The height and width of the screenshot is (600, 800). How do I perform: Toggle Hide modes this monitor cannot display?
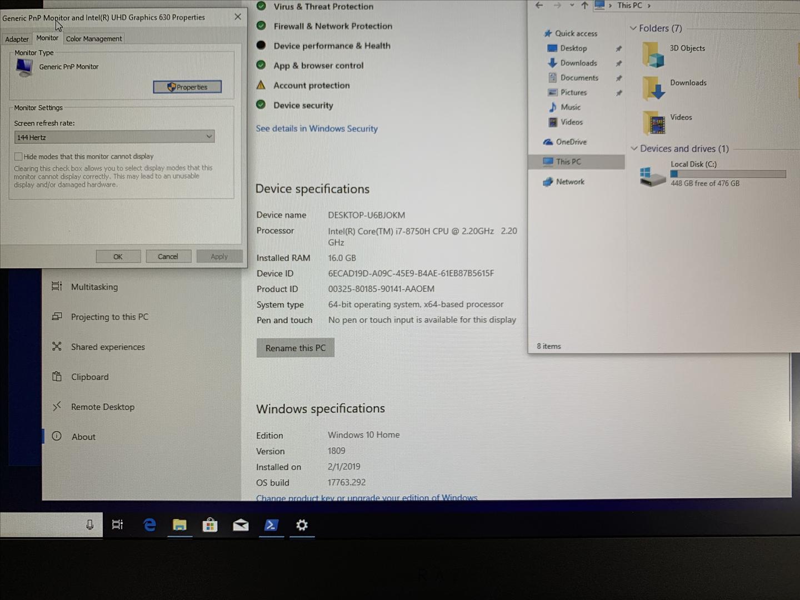pos(18,157)
